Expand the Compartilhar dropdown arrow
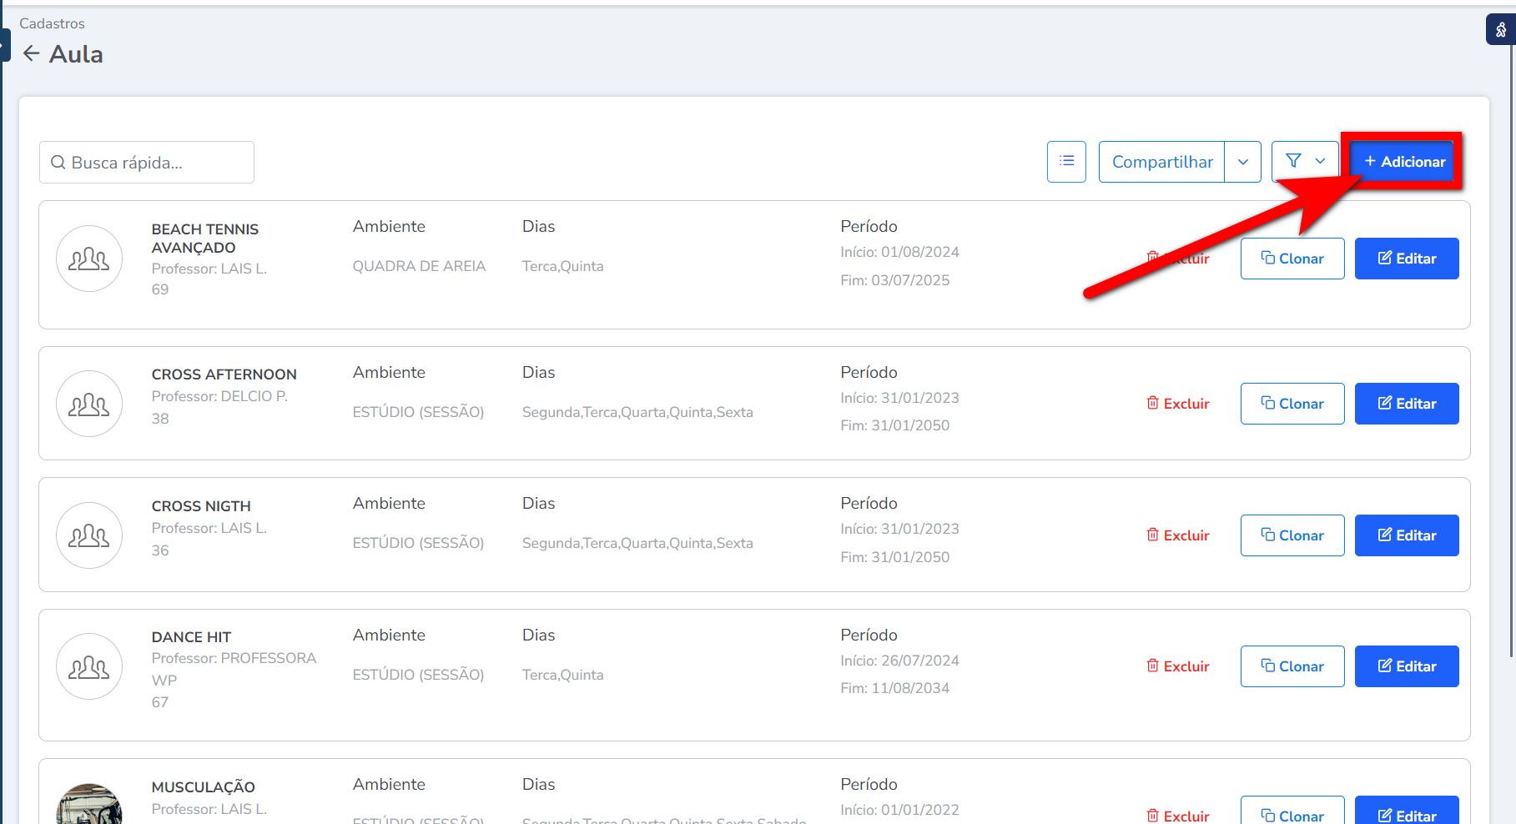Viewport: 1516px width, 824px height. pos(1242,162)
